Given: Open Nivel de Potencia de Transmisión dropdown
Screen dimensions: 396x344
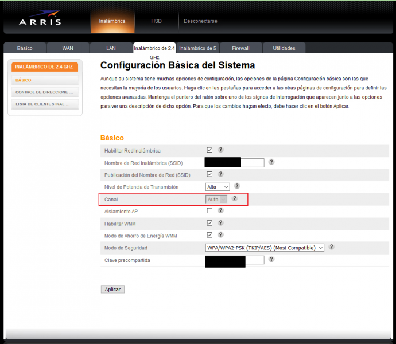Looking at the screenshot, I should pyautogui.click(x=218, y=187).
